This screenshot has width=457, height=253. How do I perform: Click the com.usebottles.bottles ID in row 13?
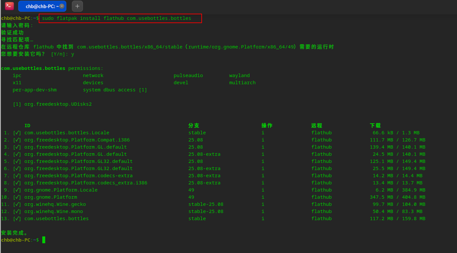click(57, 219)
